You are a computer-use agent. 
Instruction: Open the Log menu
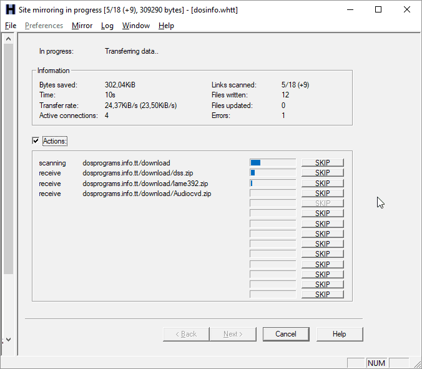coord(107,26)
